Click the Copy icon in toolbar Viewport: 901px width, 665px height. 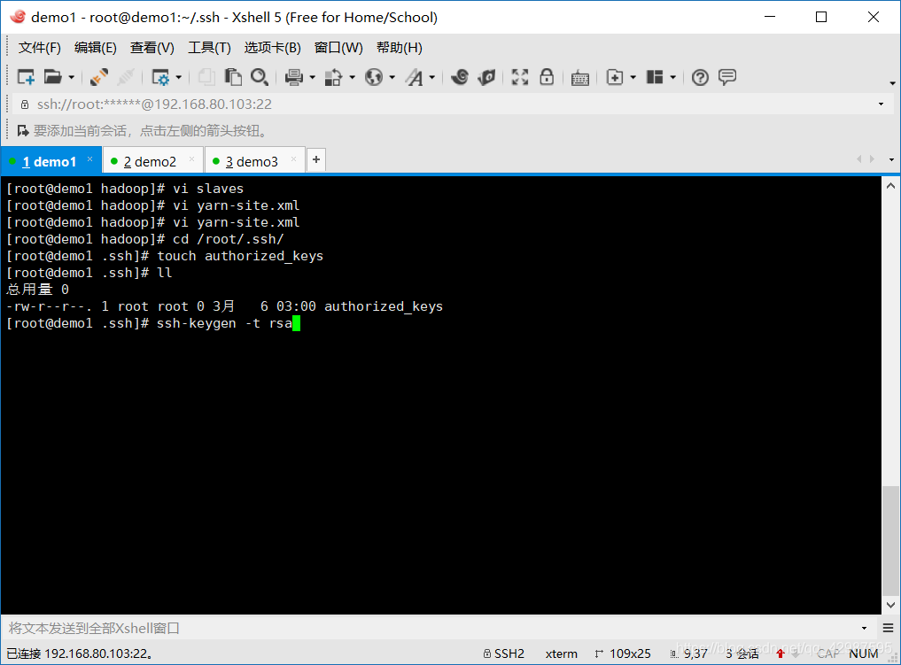click(206, 77)
